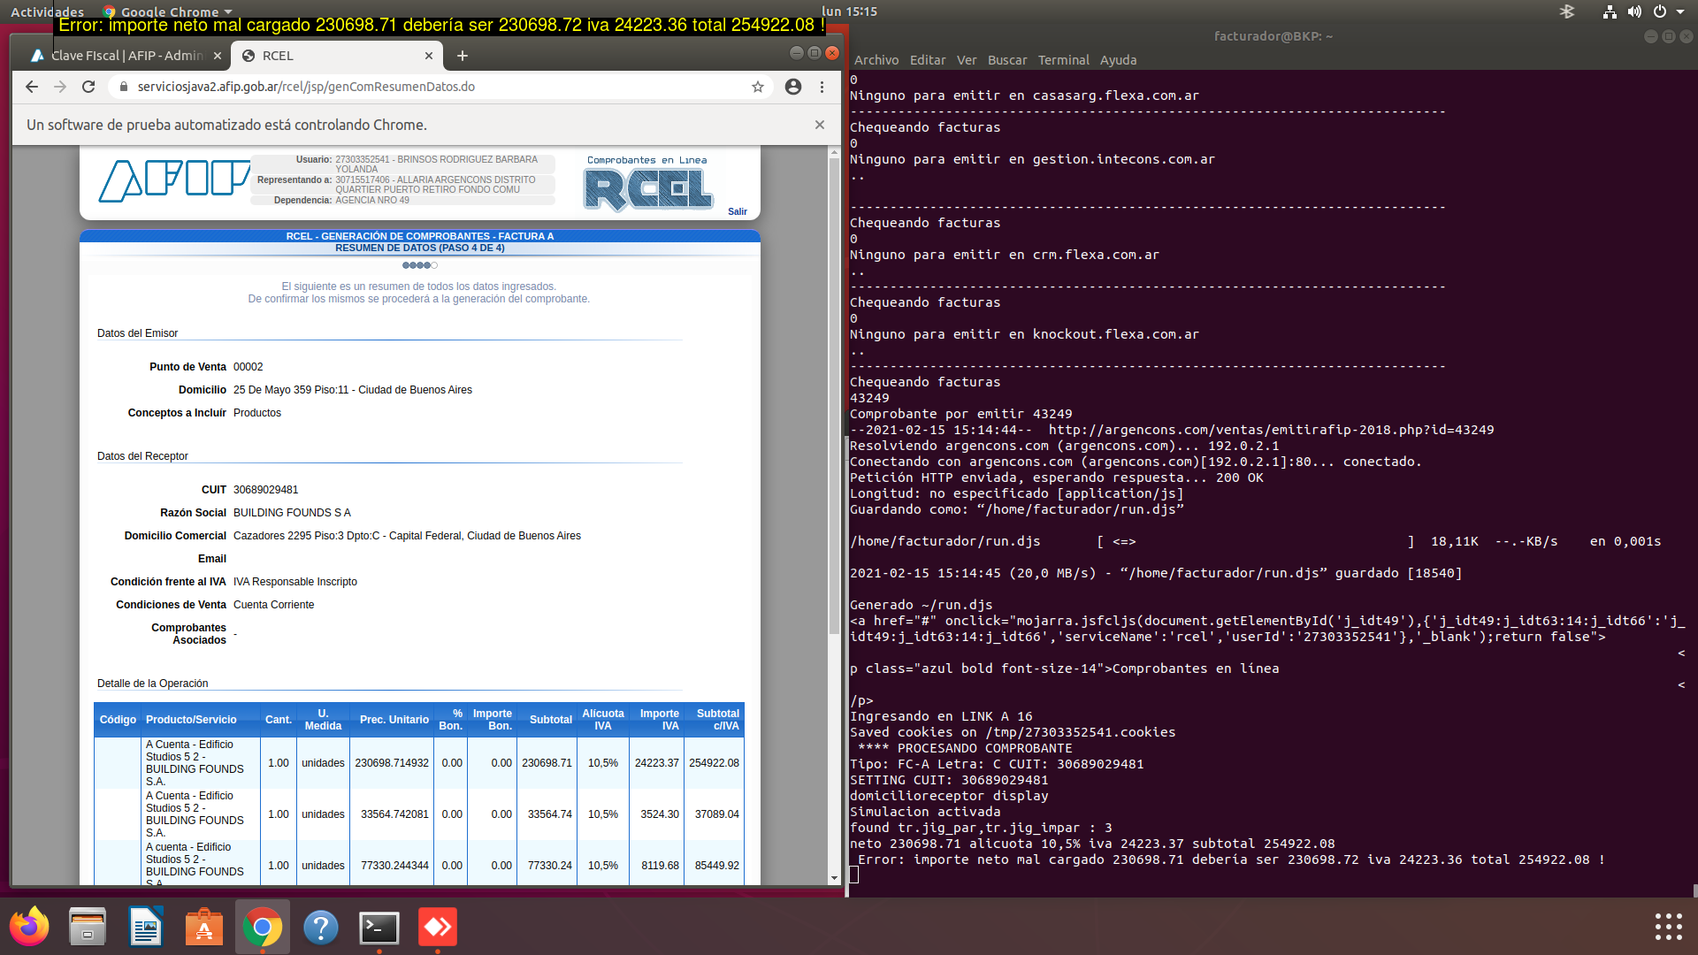Open the terminal Ayuda menu
The height and width of the screenshot is (955, 1698).
pos(1118,60)
